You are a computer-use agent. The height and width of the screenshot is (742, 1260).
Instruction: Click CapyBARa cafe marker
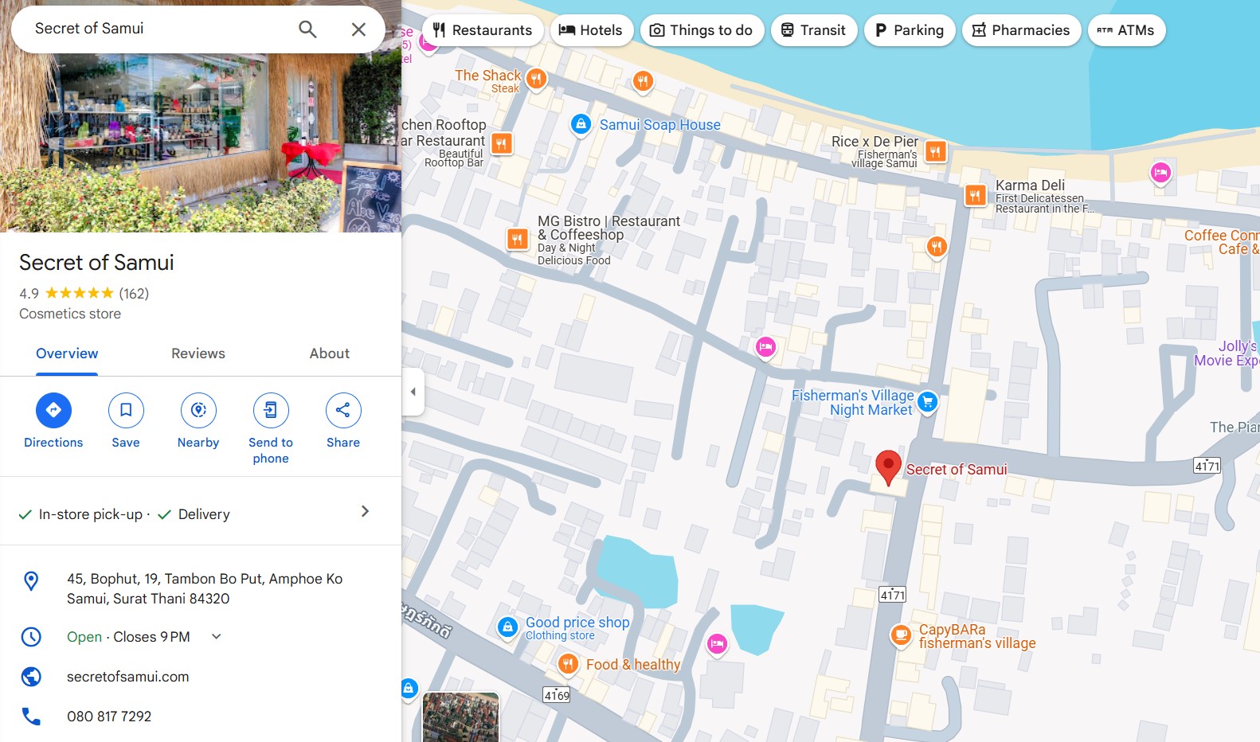click(x=901, y=635)
